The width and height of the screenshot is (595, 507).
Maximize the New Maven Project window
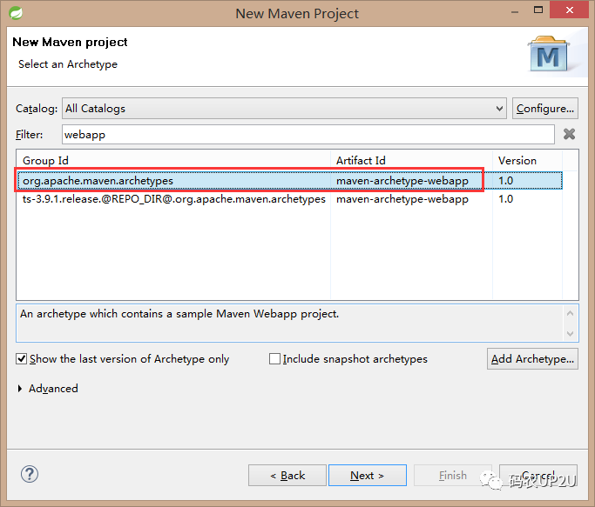[538, 10]
